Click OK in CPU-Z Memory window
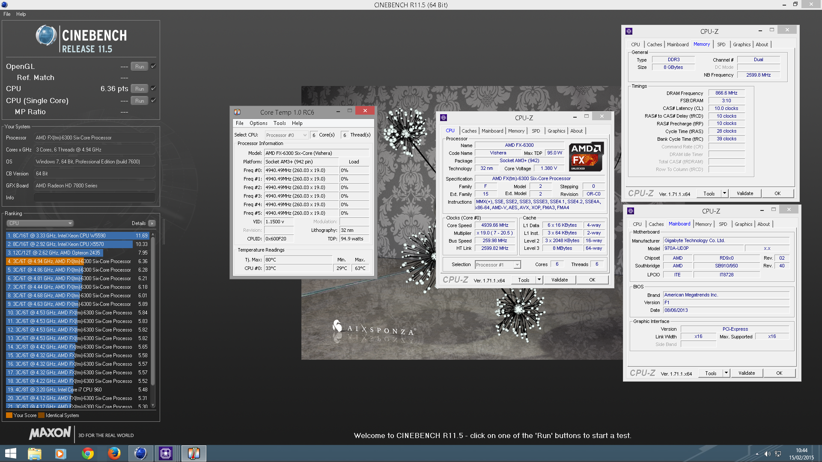This screenshot has width=822, height=462. (777, 193)
